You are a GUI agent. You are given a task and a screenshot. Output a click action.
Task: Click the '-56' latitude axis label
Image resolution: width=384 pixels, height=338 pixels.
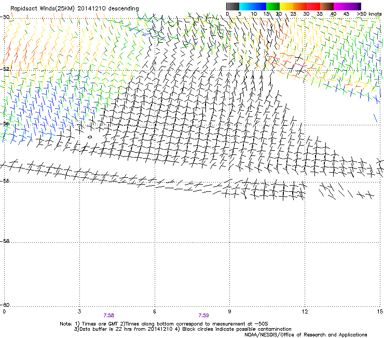pos(5,180)
